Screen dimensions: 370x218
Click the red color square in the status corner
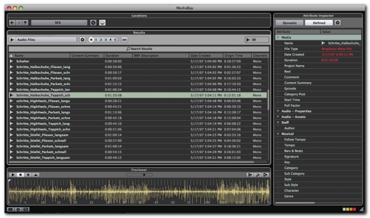(x=355, y=209)
